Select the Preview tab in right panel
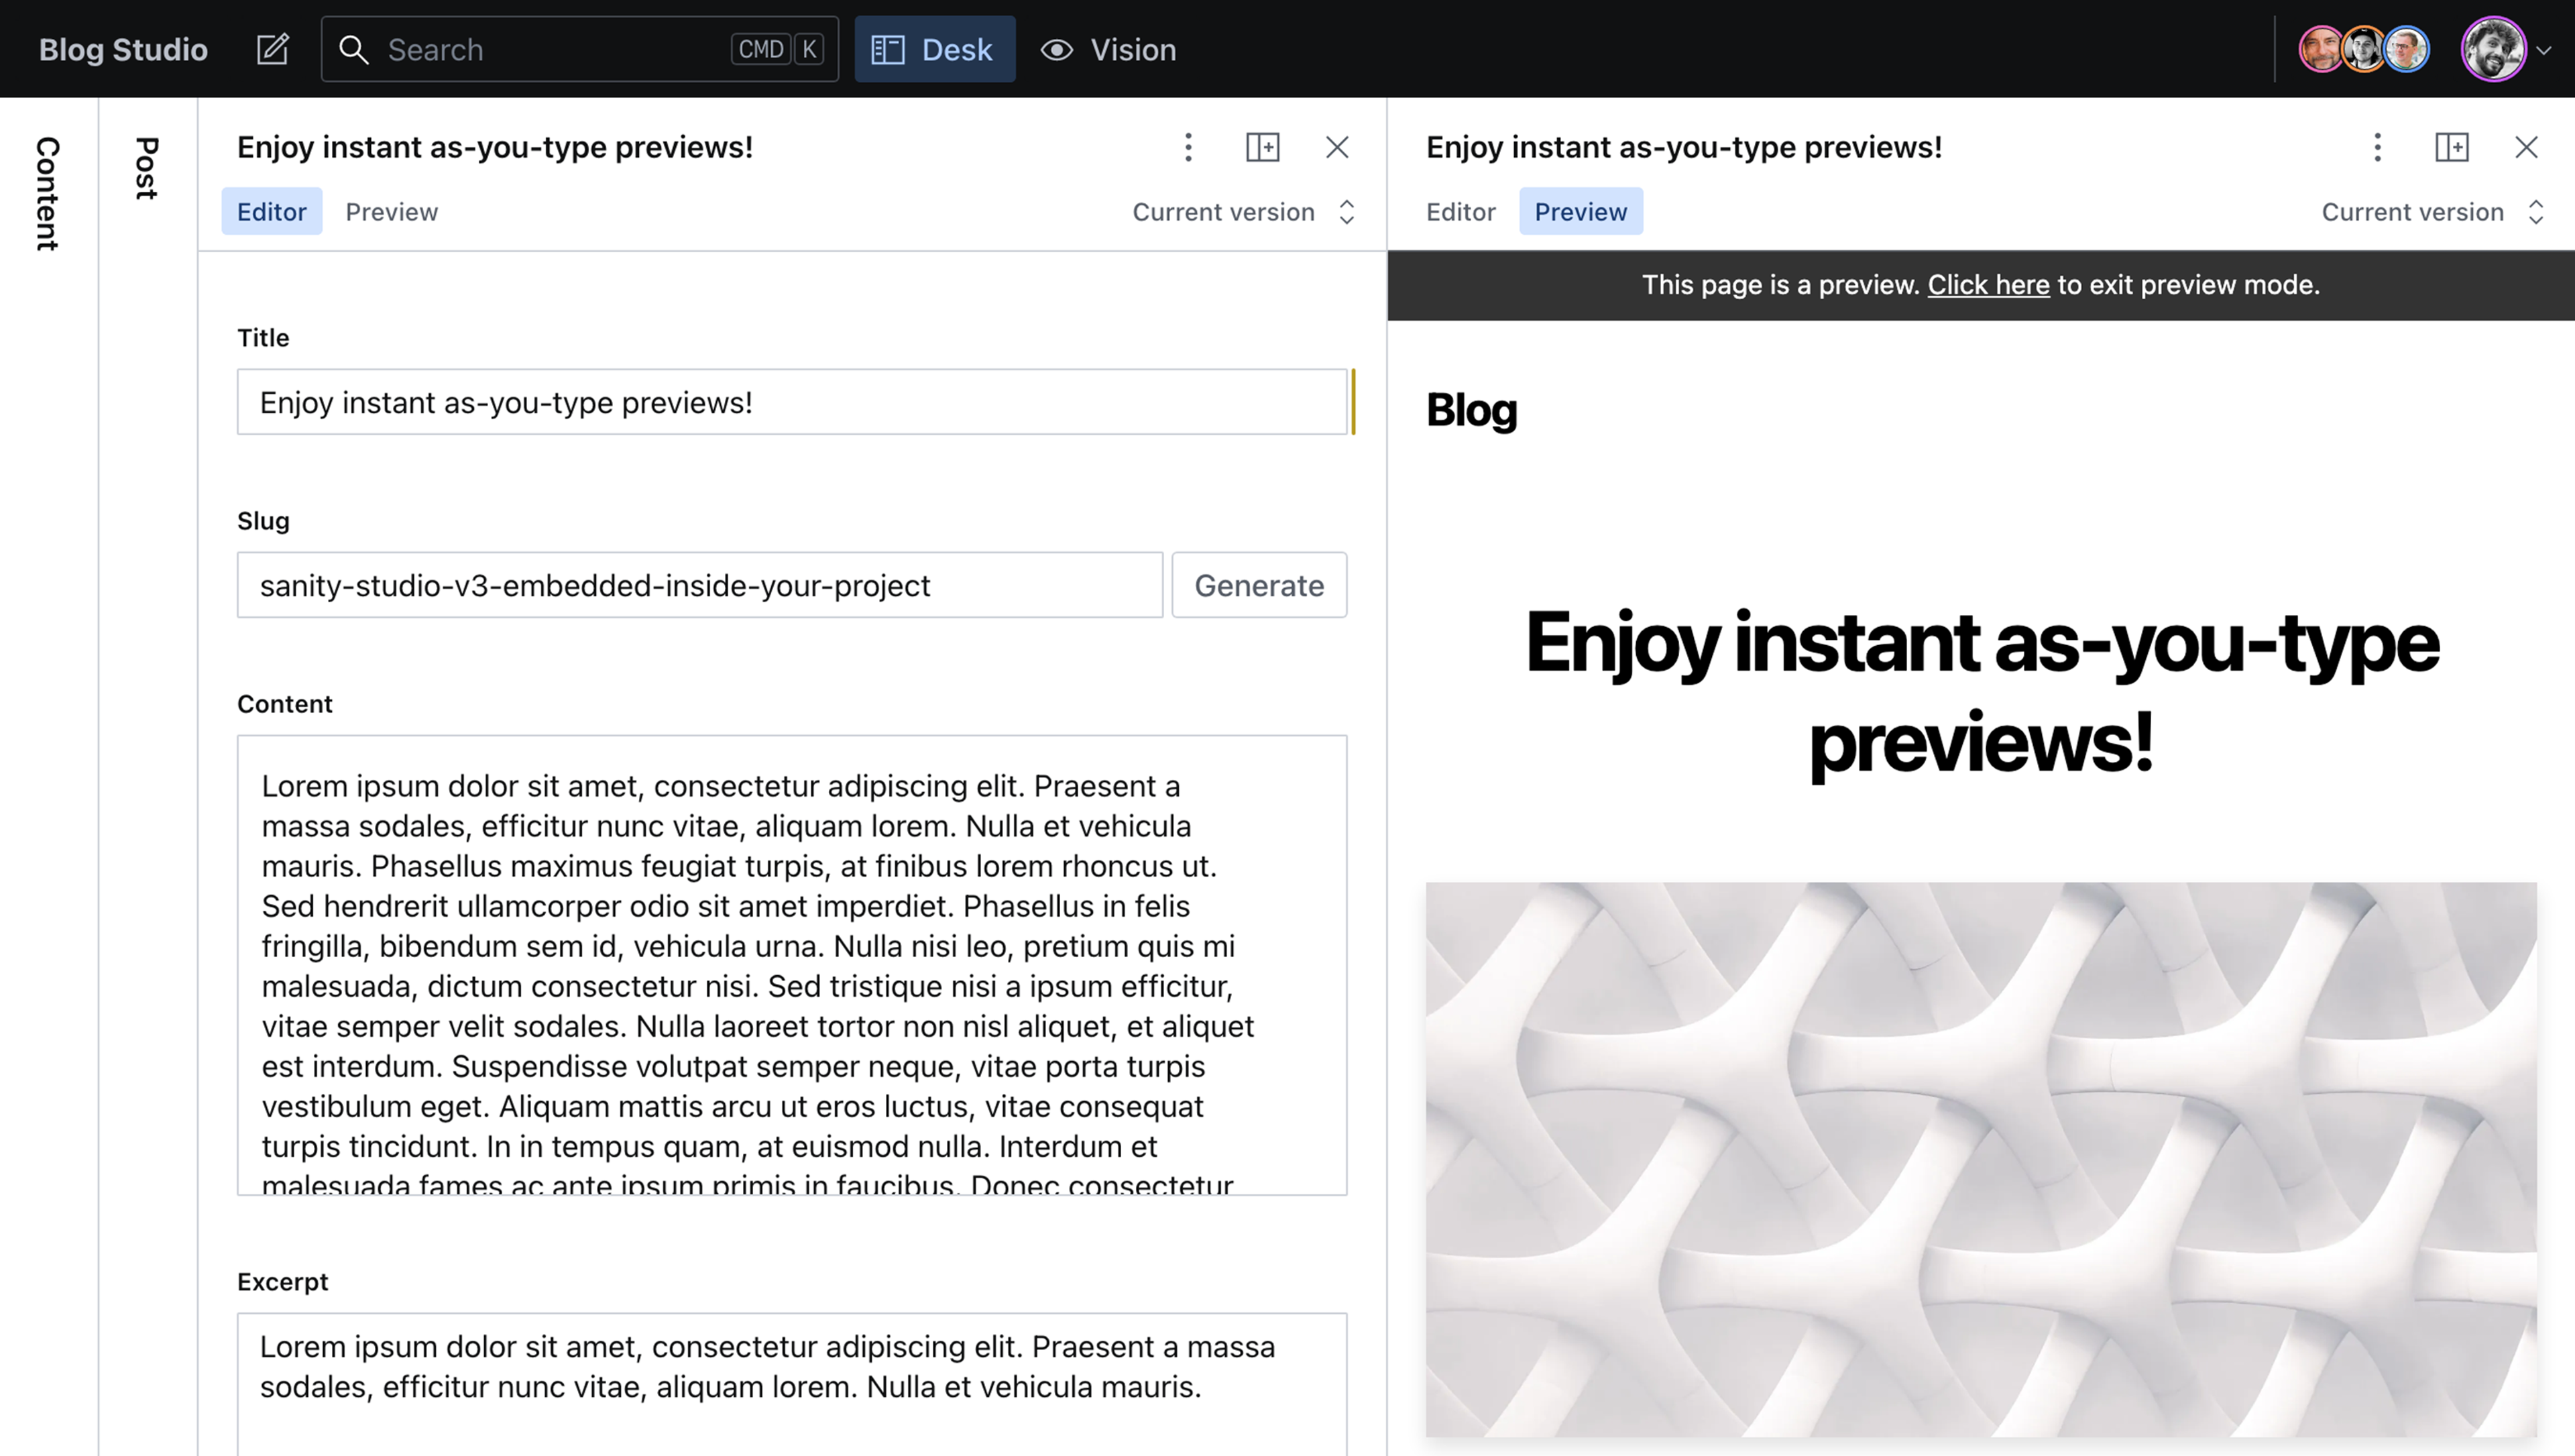This screenshot has width=2575, height=1456. click(1579, 211)
